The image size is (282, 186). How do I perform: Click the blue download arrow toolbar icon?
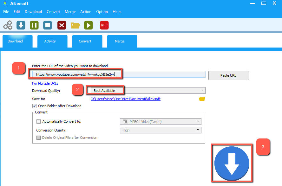click(x=21, y=25)
